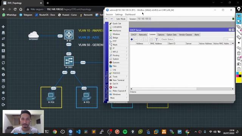The width and height of the screenshot is (242, 136).
Task: Click EVE sidebar logout icon
Action: pyautogui.click(x=3, y=105)
